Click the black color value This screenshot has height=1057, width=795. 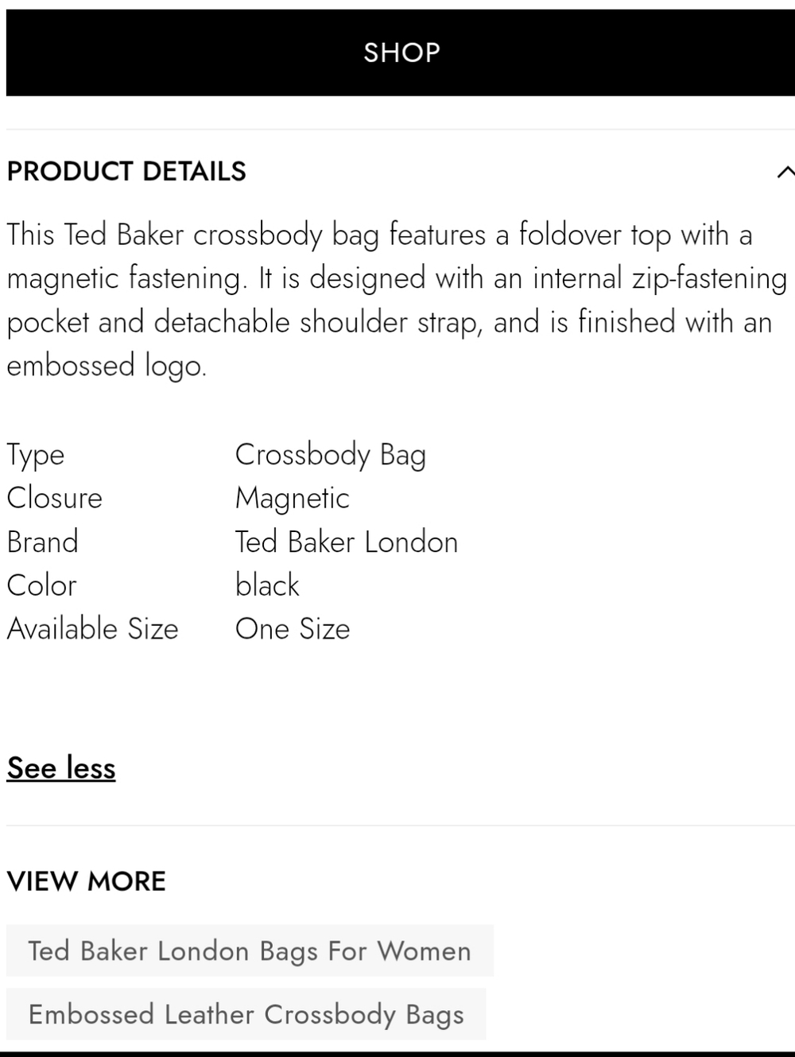pos(267,585)
